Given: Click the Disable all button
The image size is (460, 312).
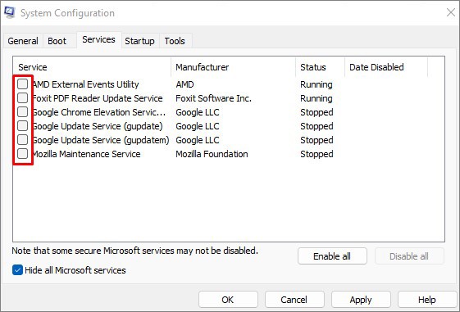Looking at the screenshot, I should pos(409,256).
